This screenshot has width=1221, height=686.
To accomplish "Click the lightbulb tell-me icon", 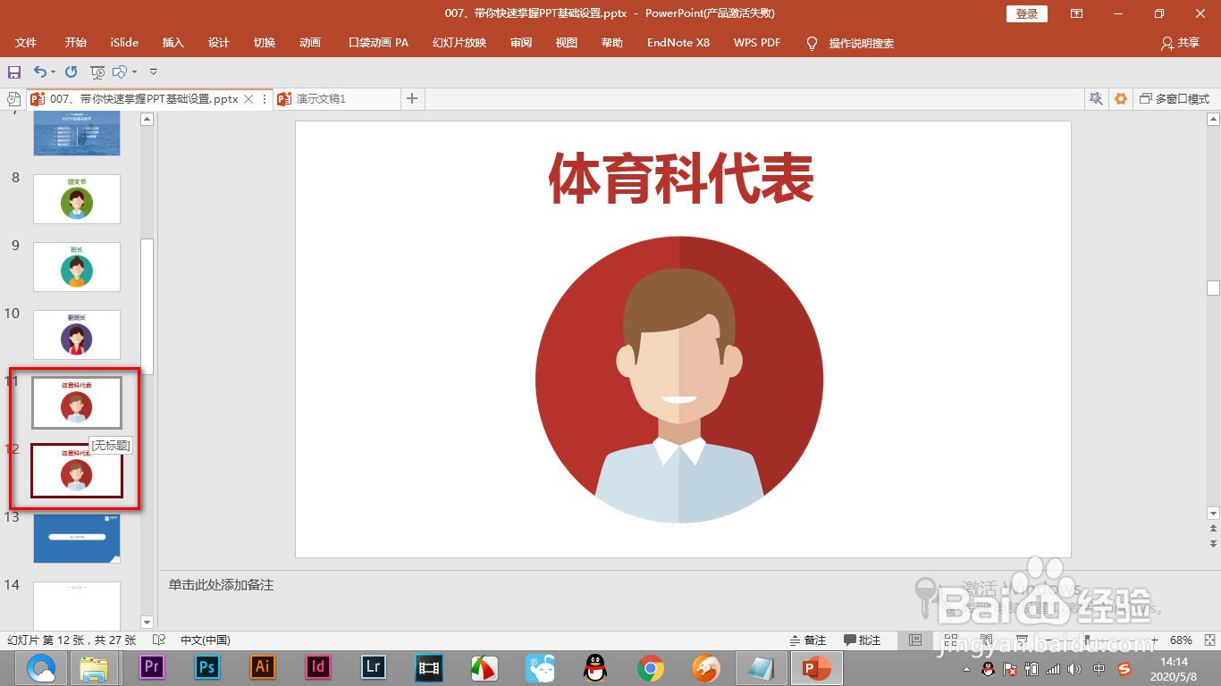I will click(x=812, y=43).
